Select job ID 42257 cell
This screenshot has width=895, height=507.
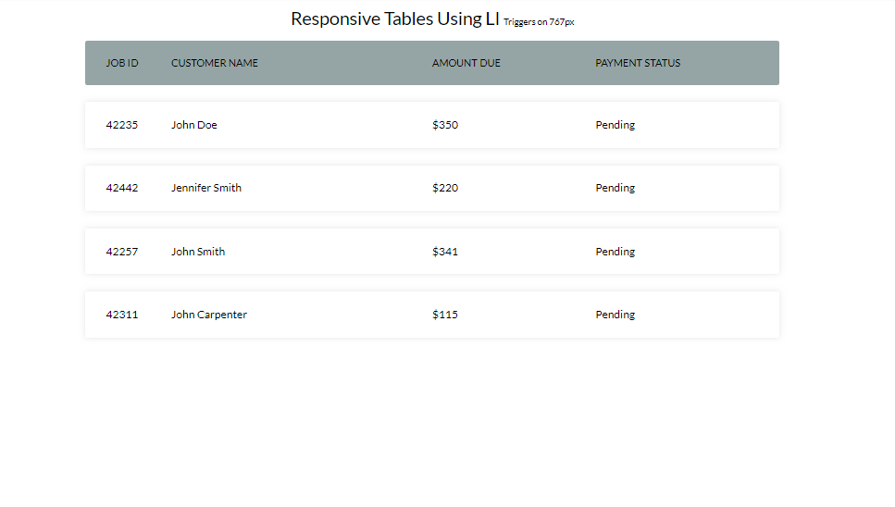click(122, 252)
